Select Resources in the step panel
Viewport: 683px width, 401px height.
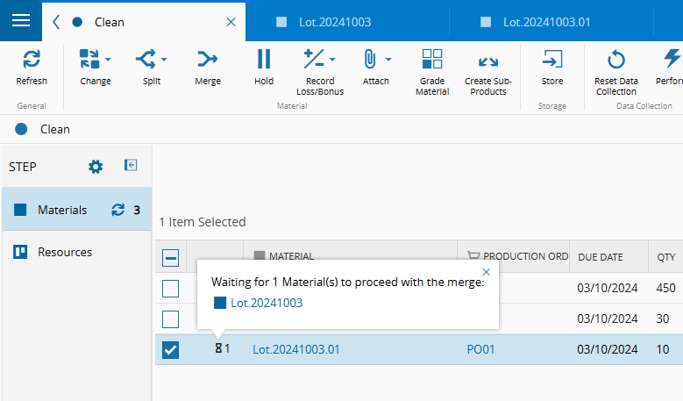pyautogui.click(x=65, y=253)
